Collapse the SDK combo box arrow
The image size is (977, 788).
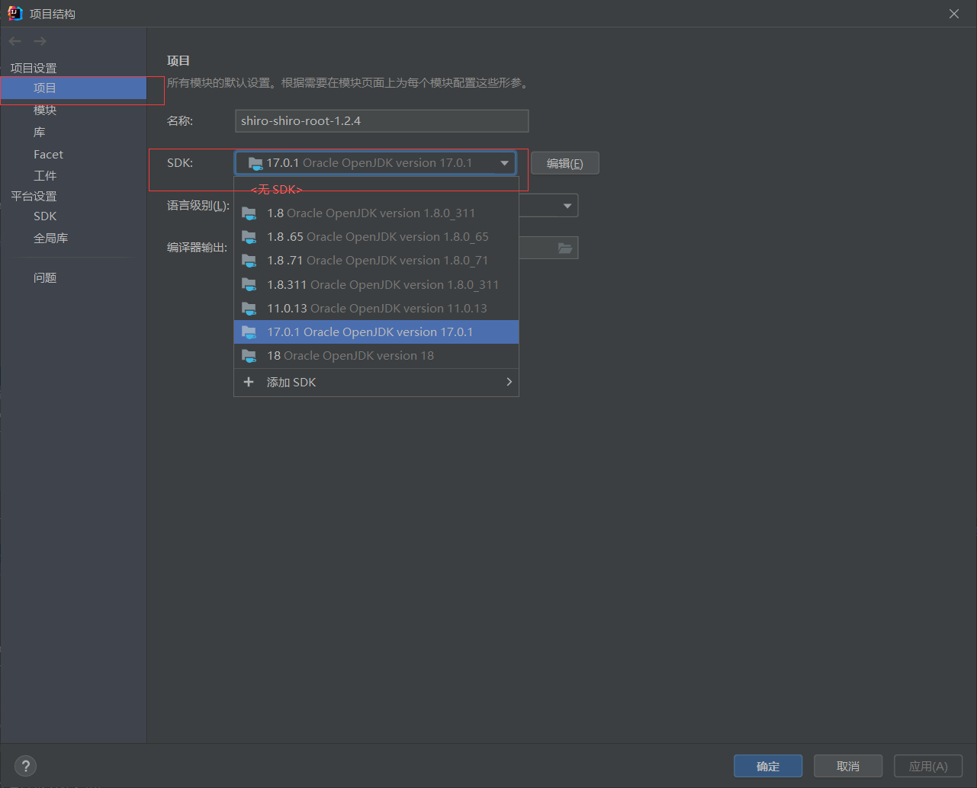click(x=504, y=163)
